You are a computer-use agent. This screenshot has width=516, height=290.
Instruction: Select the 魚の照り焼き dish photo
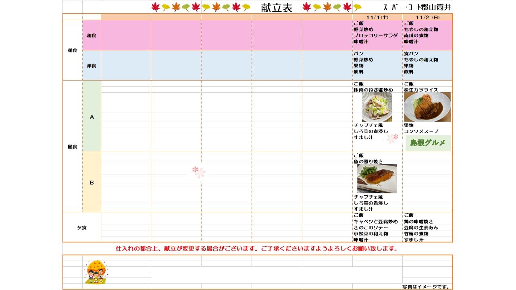(377, 178)
